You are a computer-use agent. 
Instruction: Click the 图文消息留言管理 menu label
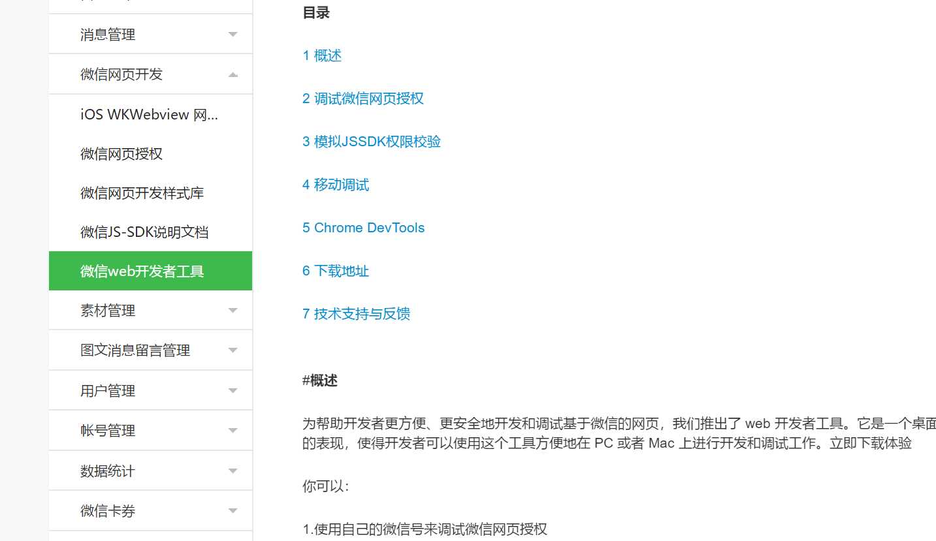click(x=135, y=350)
